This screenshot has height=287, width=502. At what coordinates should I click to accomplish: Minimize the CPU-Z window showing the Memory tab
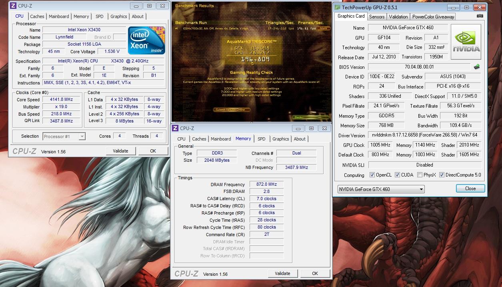[x=297, y=128]
